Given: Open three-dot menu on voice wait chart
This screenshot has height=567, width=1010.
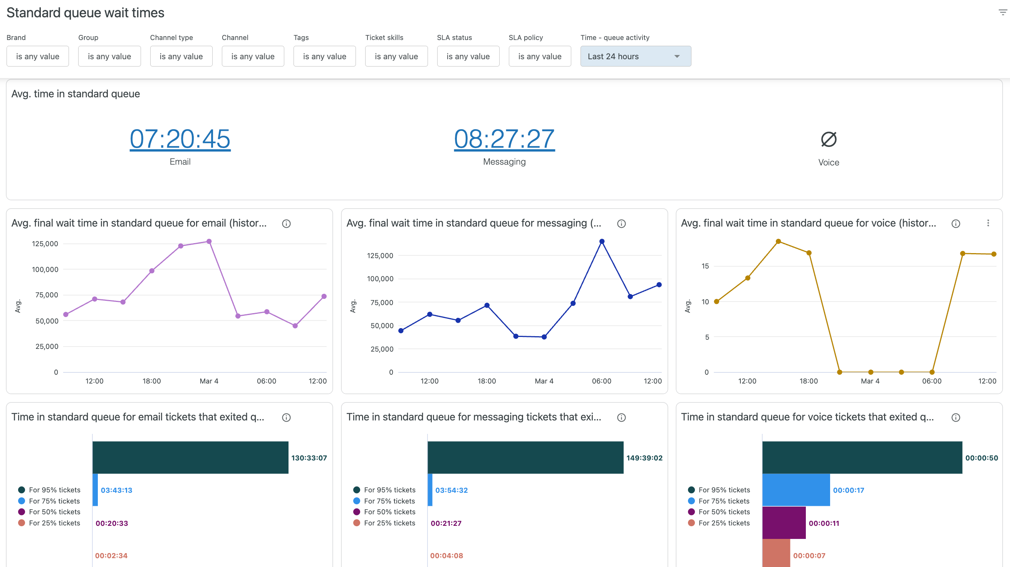Looking at the screenshot, I should [x=988, y=223].
